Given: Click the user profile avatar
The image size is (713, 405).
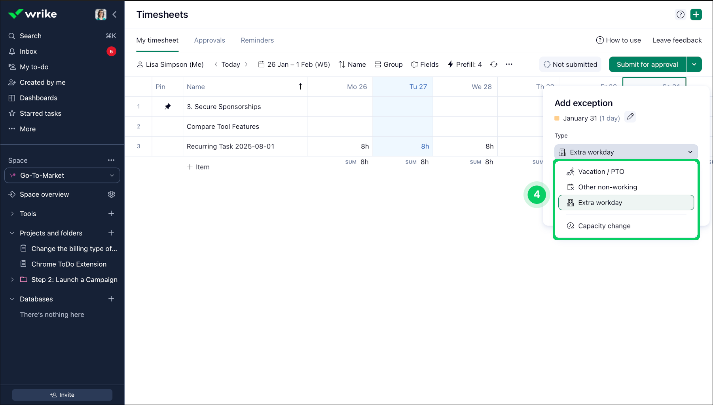Looking at the screenshot, I should pos(101,15).
